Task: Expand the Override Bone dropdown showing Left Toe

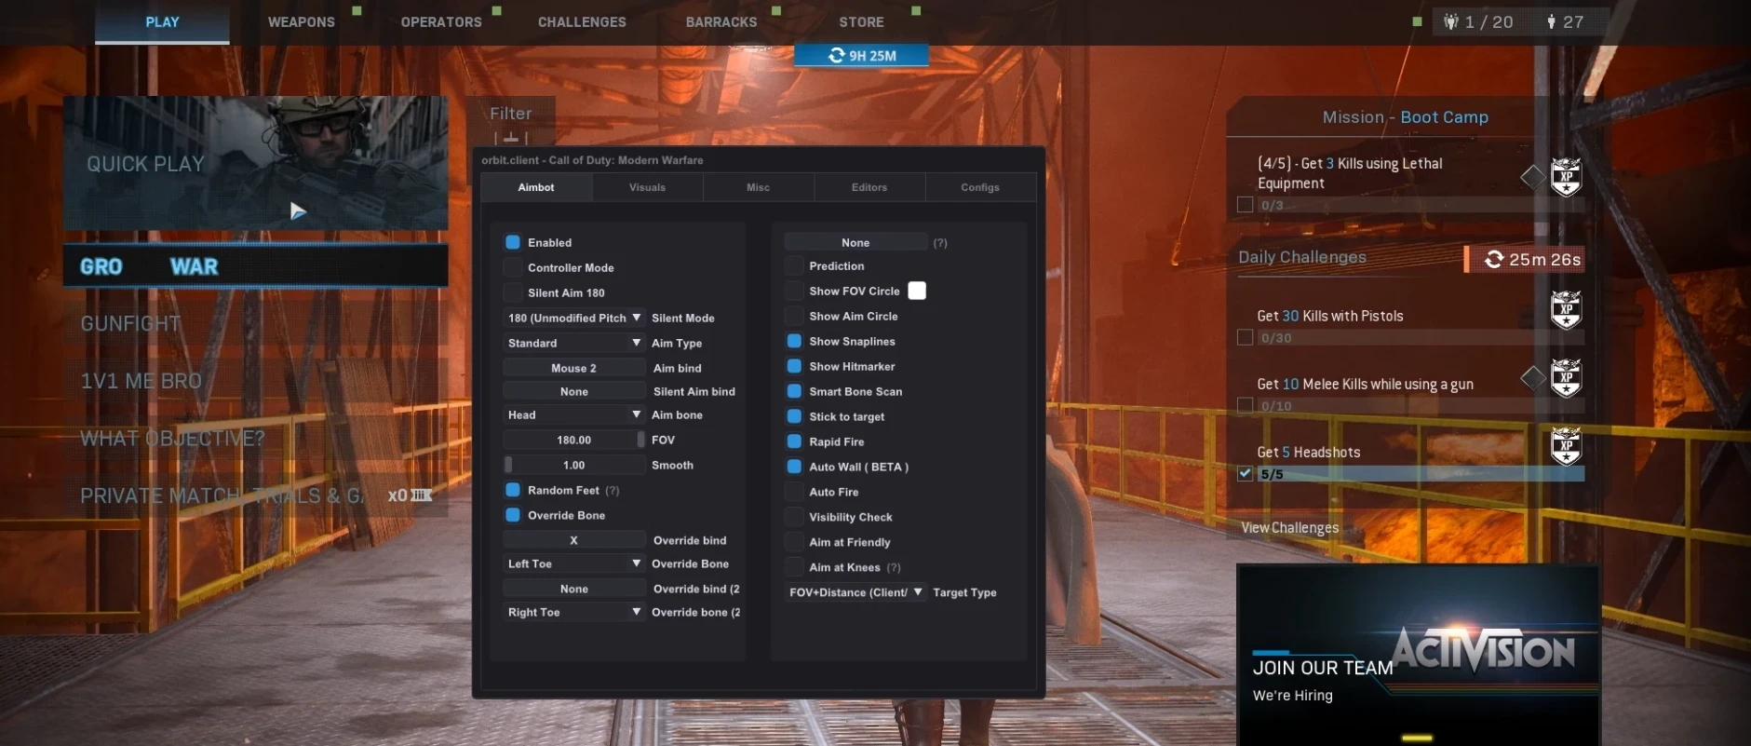Action: coord(574,563)
